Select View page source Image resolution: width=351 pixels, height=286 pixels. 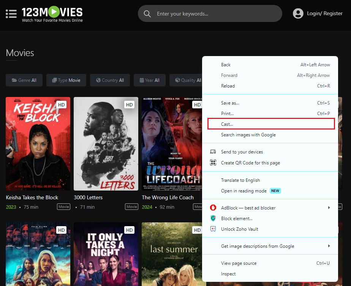click(x=270, y=263)
